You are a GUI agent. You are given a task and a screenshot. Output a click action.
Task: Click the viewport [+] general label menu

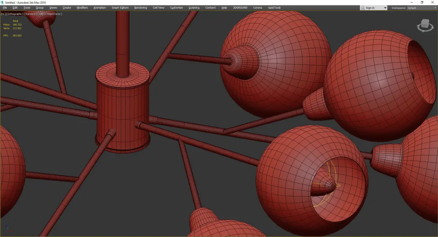tap(3, 14)
